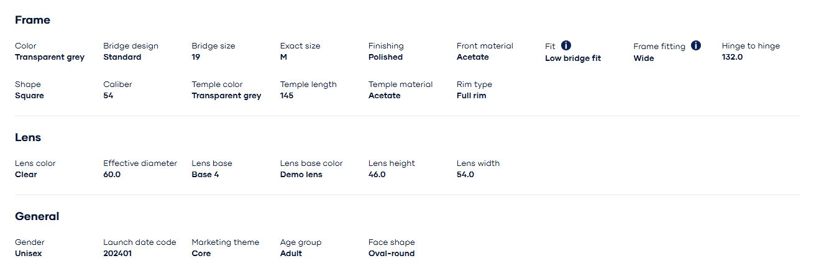The width and height of the screenshot is (819, 271).
Task: Open the Frame fitting info icon
Action: tap(696, 45)
